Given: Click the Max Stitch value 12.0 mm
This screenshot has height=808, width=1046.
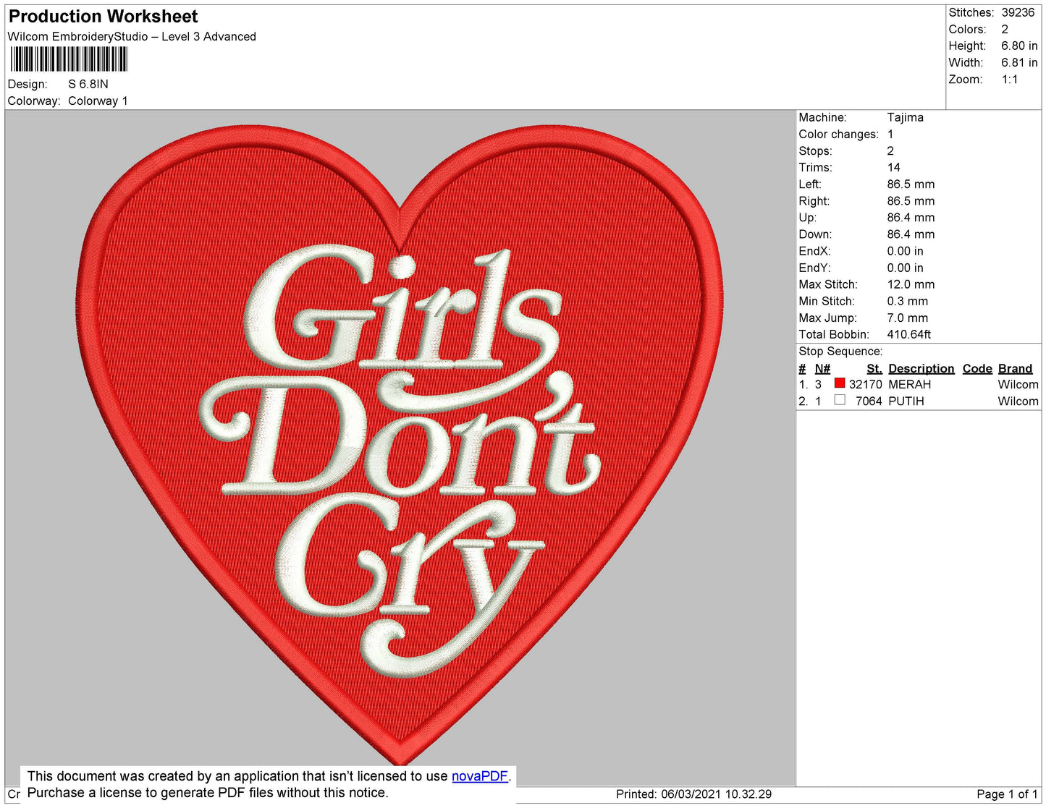Looking at the screenshot, I should [x=911, y=284].
